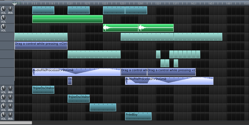Click VOL knob of the track above FreeBoy
The height and width of the screenshot is (125, 249).
tap(4, 106)
